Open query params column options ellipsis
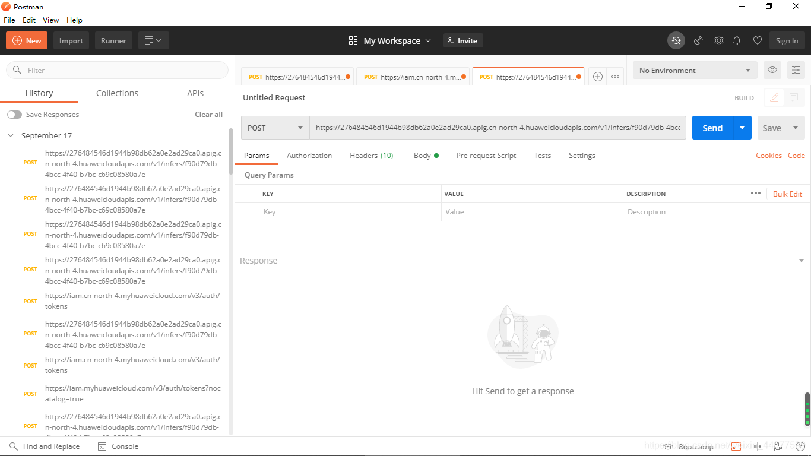Image resolution: width=811 pixels, height=456 pixels. coord(755,193)
